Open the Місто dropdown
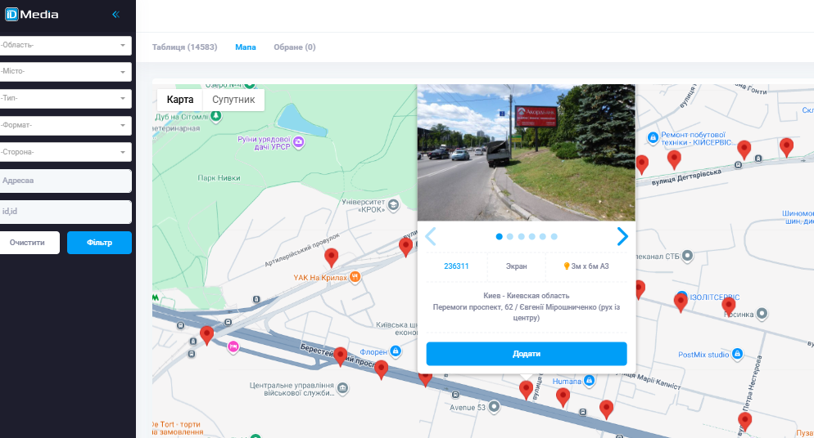The height and width of the screenshot is (438, 814). [x=65, y=71]
